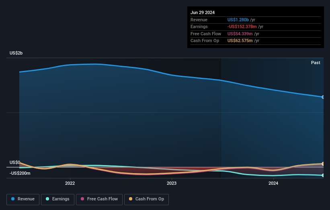330x210 pixels.
Task: Click the teal Earnings legend dot
Action: 47,199
